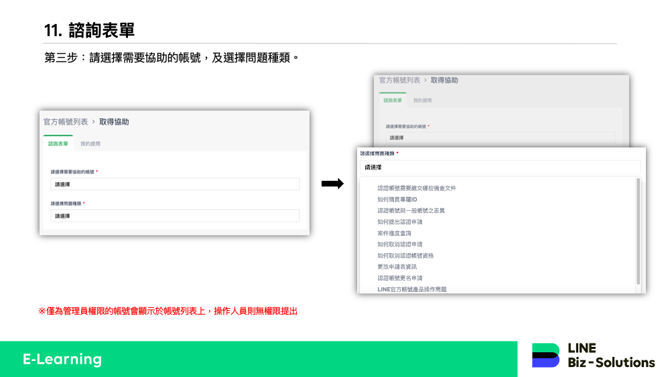Click the LINE Biz-Solutions logo icon
The width and height of the screenshot is (670, 377).
[545, 355]
